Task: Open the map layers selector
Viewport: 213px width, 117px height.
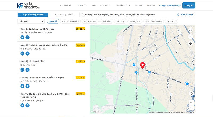Action: pos(191,43)
